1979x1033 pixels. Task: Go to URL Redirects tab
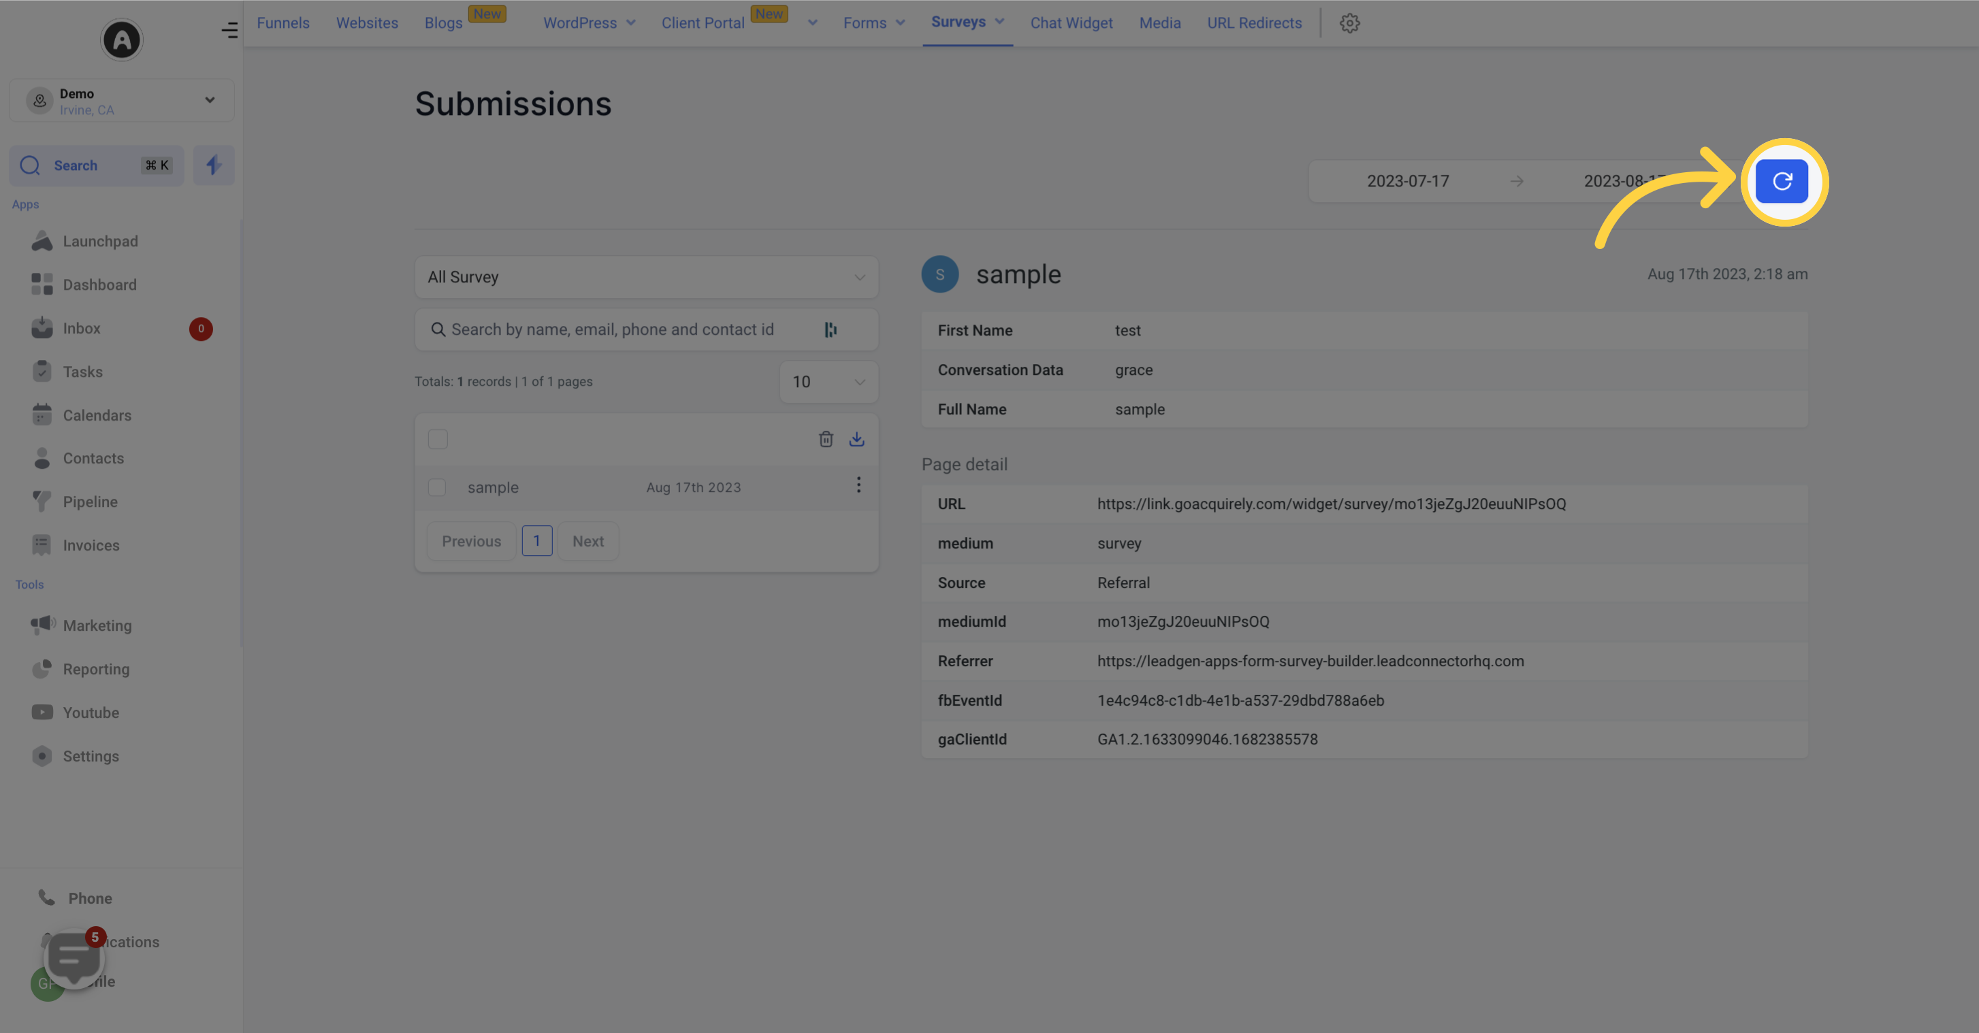pos(1254,23)
